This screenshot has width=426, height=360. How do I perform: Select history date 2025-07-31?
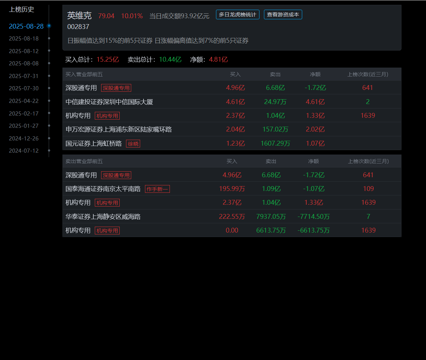(x=24, y=76)
